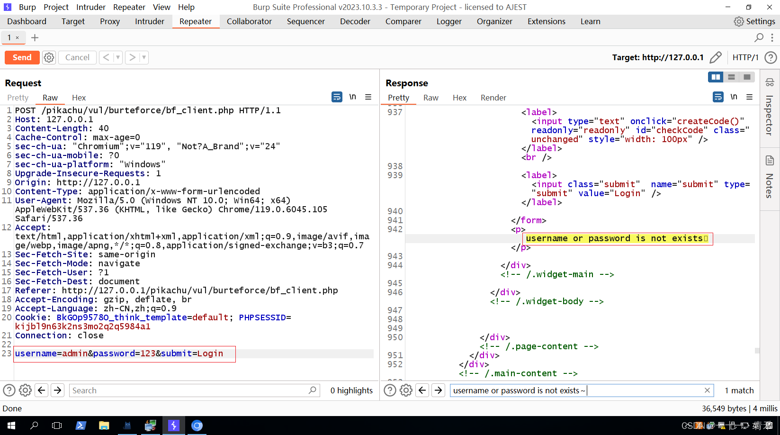Select side-by-side layout view
The height and width of the screenshot is (435, 780).
(x=716, y=77)
